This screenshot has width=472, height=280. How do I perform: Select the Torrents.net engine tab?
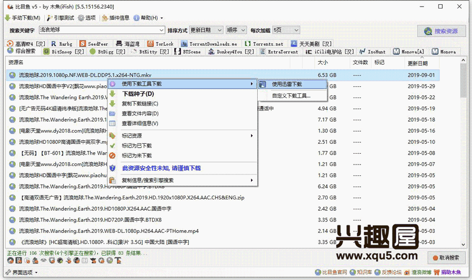click(x=264, y=44)
